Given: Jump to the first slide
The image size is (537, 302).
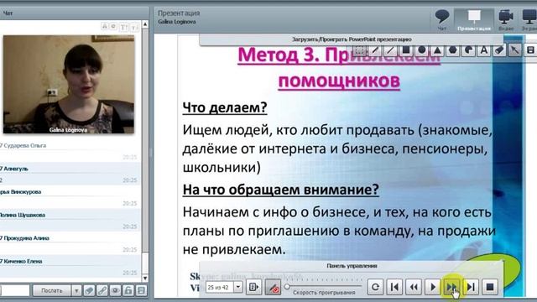Looking at the screenshot, I should tap(394, 287).
